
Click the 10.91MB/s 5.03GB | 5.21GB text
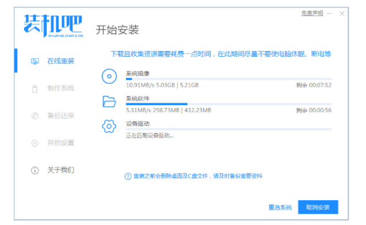pos(163,85)
